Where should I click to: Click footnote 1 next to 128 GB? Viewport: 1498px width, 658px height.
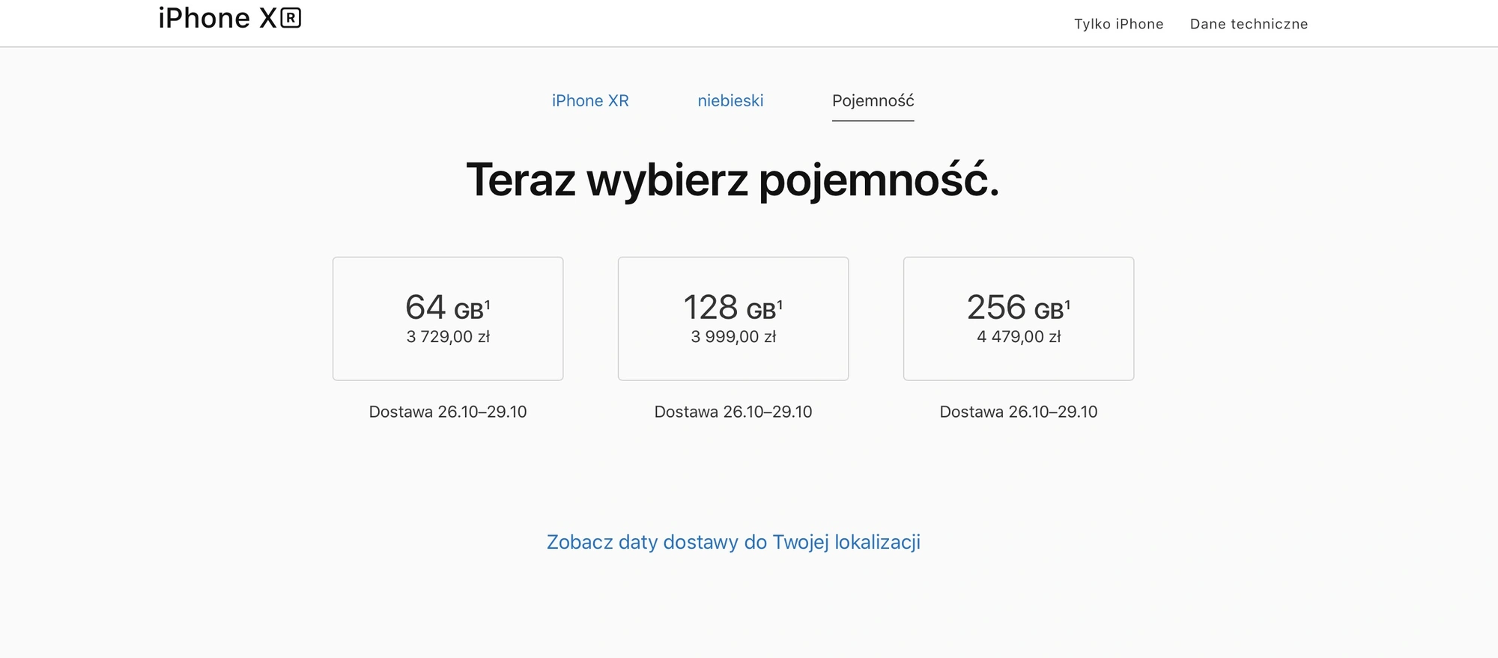(x=780, y=304)
